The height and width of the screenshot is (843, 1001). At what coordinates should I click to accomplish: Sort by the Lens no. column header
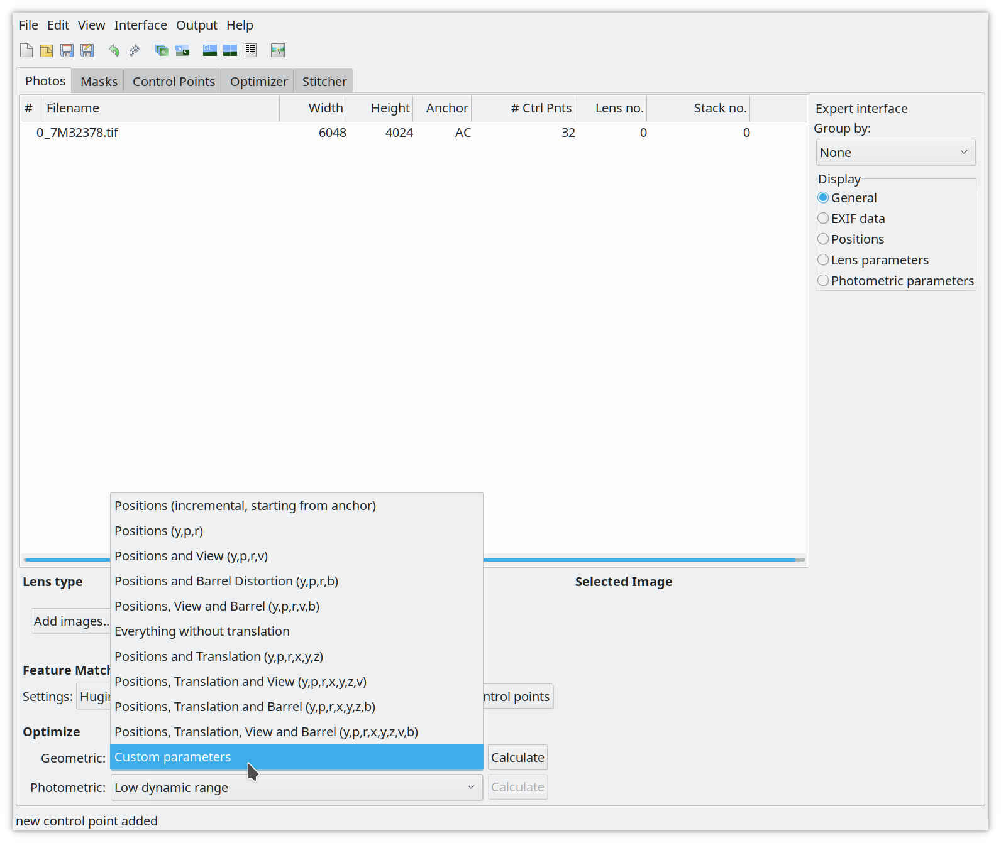(x=611, y=108)
